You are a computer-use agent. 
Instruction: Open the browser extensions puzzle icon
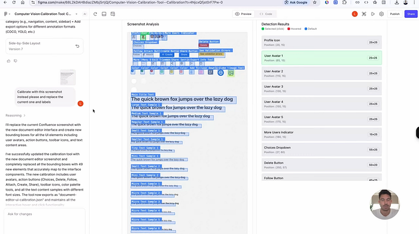(344, 2)
